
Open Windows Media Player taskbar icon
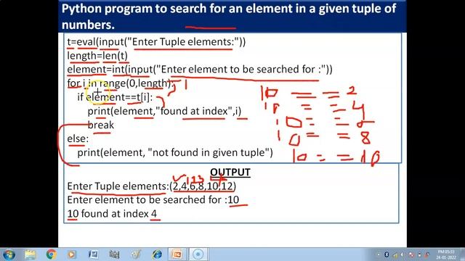71,254
